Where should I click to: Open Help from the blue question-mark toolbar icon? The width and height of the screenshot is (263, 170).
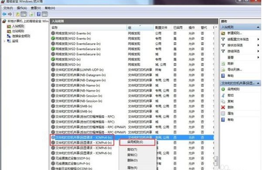(39, 14)
